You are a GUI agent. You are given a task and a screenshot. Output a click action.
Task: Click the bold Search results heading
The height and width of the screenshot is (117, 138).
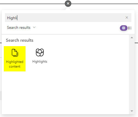tap(19, 40)
